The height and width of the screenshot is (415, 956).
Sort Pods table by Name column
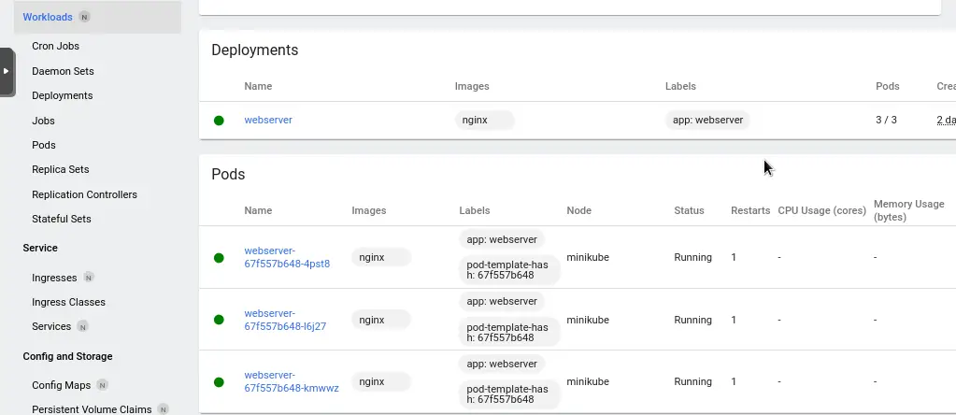(x=258, y=211)
